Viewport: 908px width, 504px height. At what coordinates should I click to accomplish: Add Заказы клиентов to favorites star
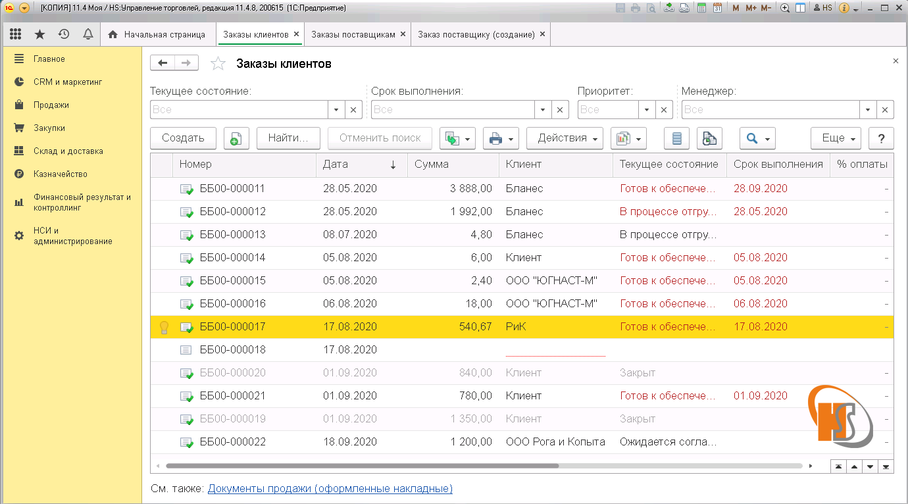click(218, 64)
